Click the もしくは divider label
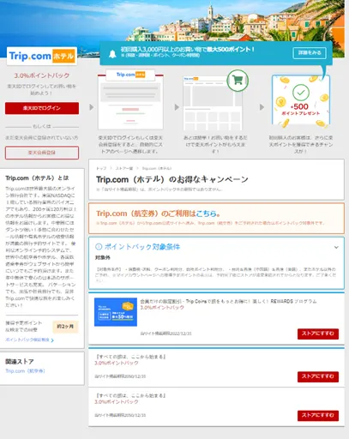This screenshot has width=349, height=439. (42, 127)
